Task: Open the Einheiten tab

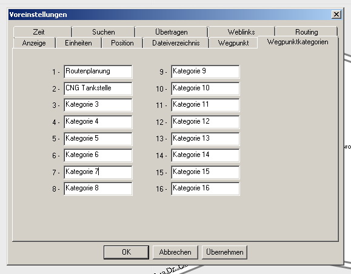Action: [78, 43]
